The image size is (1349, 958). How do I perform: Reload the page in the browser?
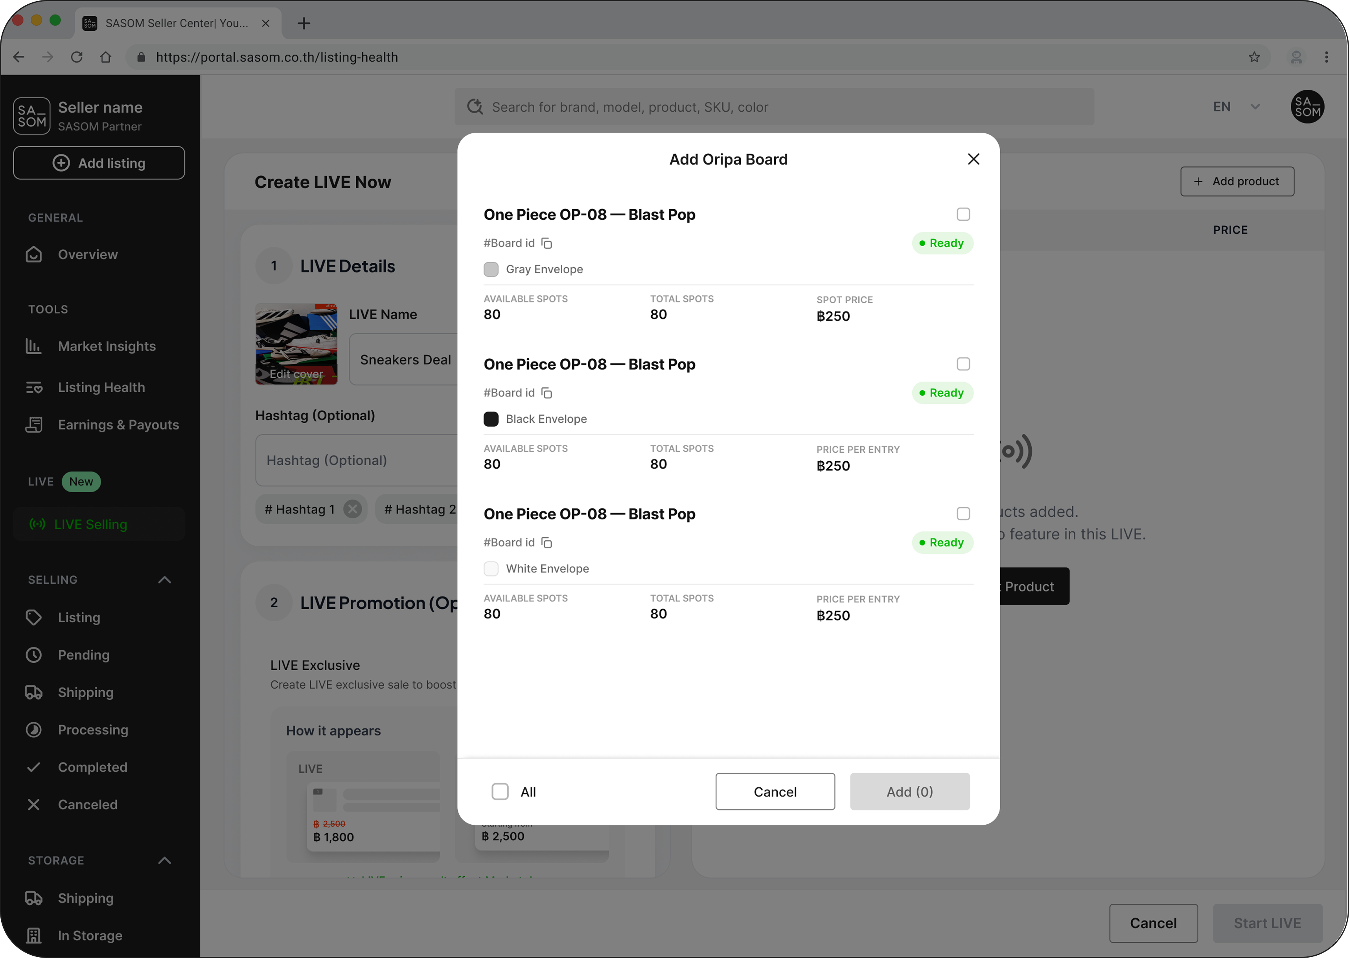(x=77, y=57)
